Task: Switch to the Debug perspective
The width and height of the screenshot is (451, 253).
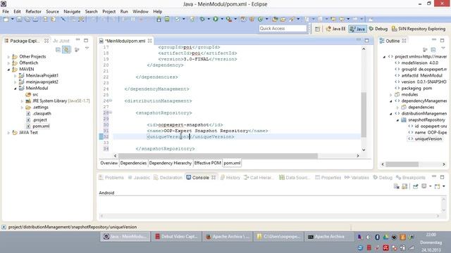Action: click(378, 29)
